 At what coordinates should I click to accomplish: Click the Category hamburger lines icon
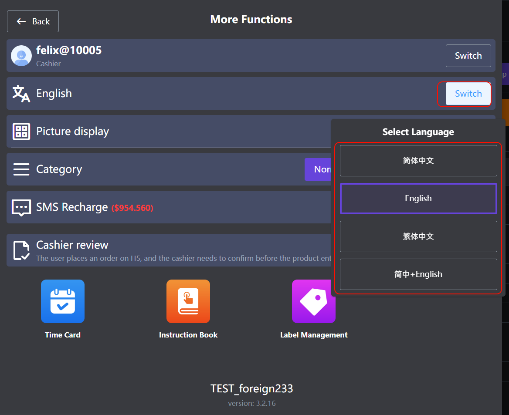coord(21,169)
